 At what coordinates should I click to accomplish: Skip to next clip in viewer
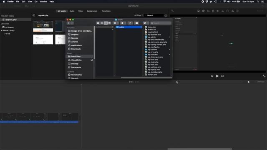222,76
